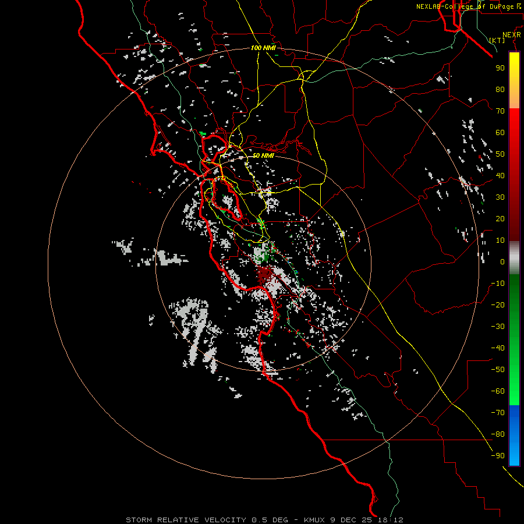This screenshot has height=524, width=524.
Task: Click the 40 value on the velocity scale
Action: click(500, 176)
